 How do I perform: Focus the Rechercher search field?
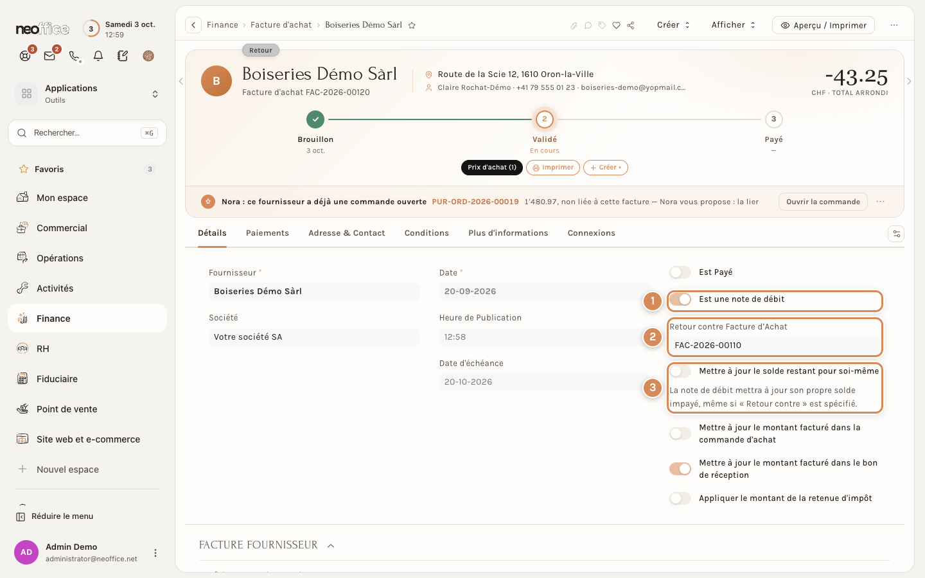coord(87,133)
